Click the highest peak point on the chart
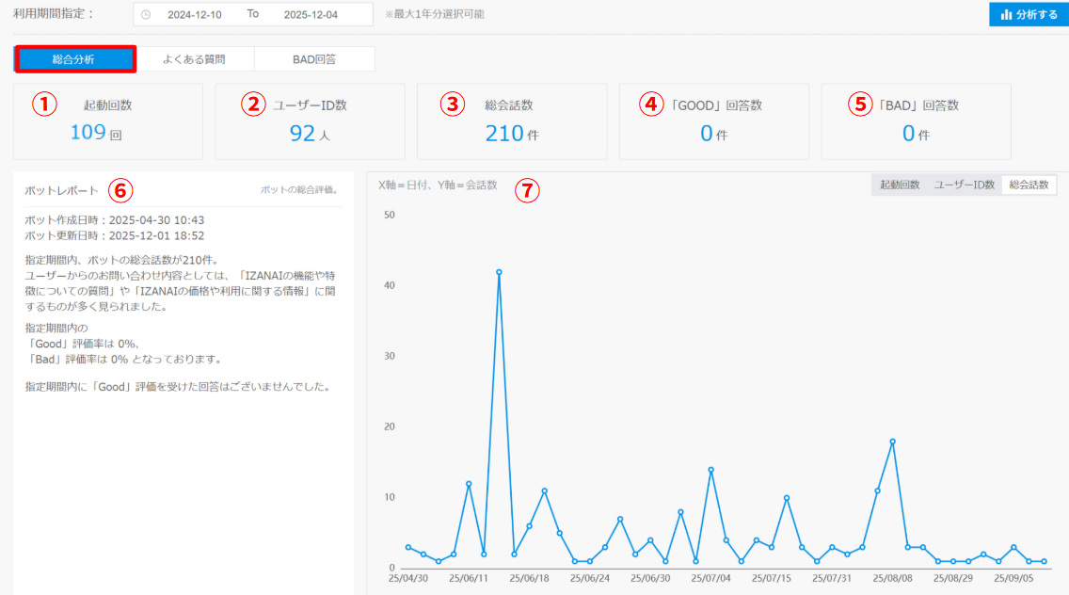 (499, 272)
